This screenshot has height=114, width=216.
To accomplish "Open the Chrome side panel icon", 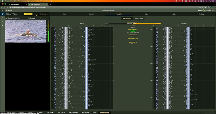I will (209, 7).
